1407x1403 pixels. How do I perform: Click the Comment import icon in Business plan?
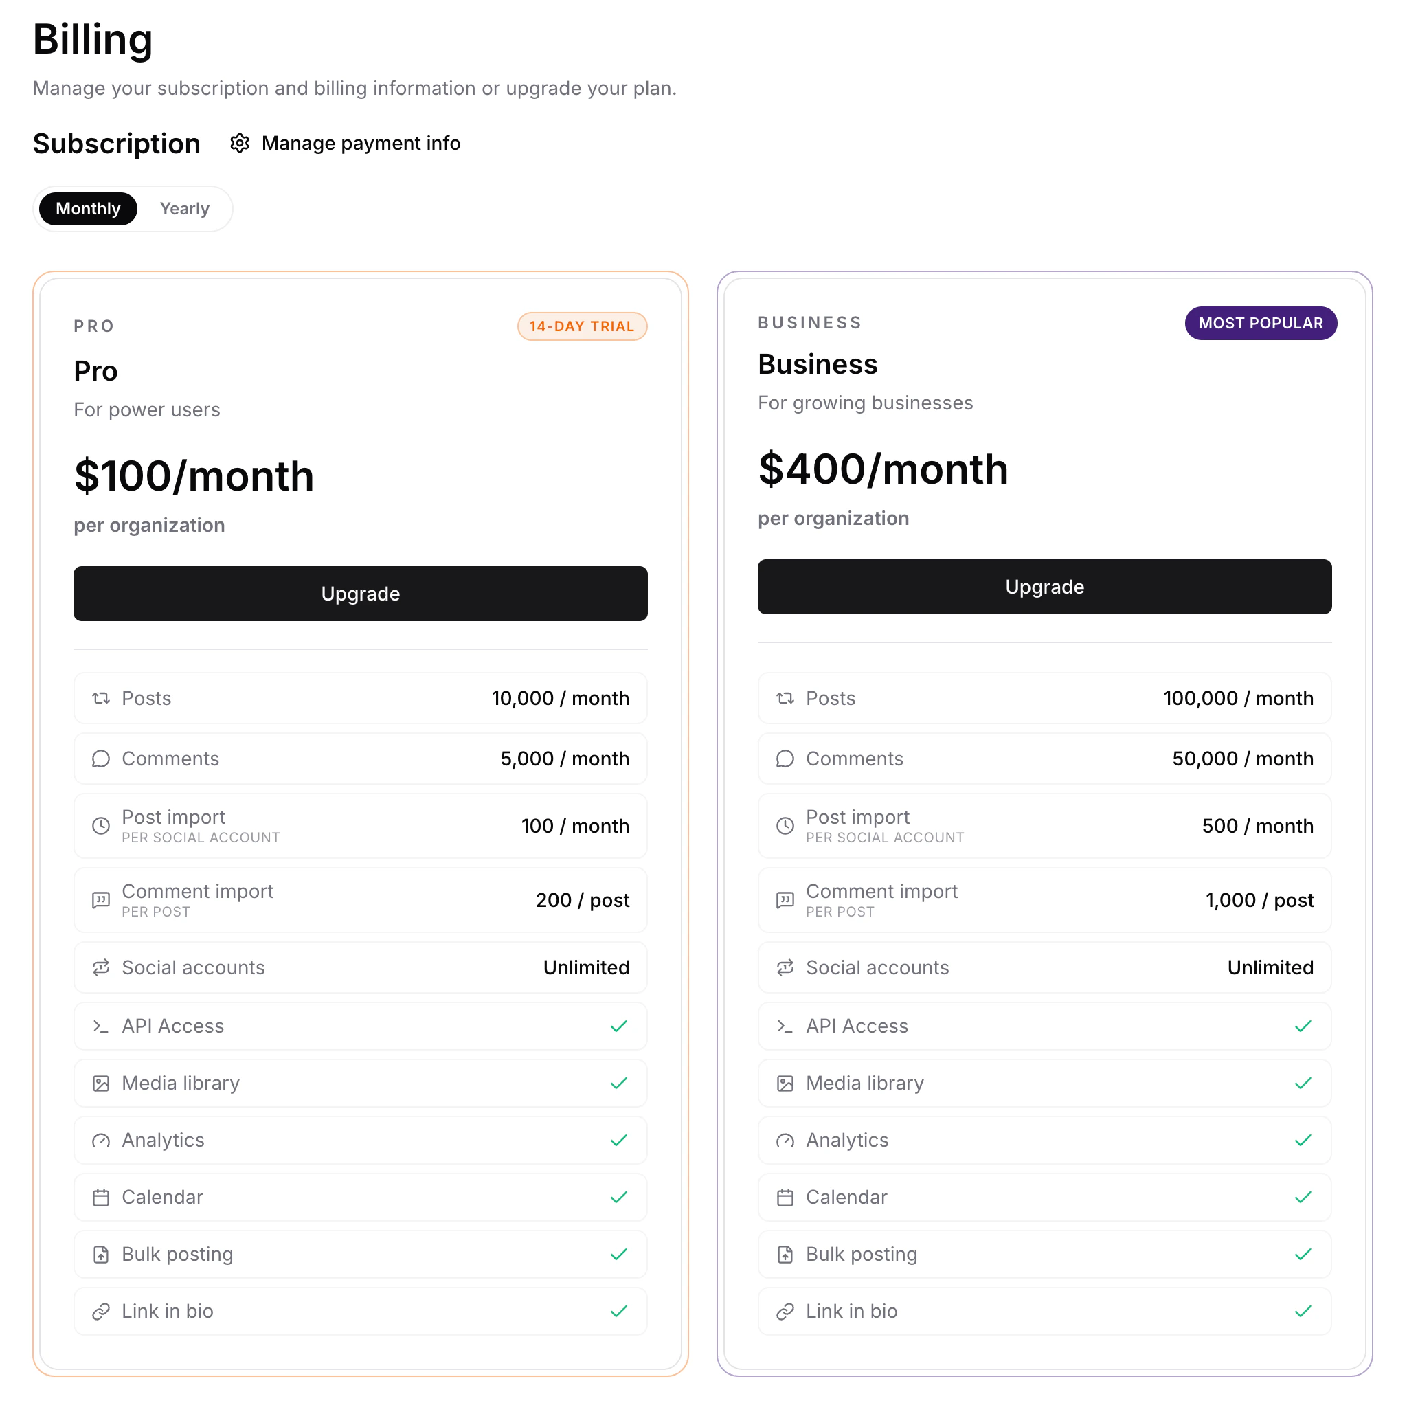[x=785, y=900]
